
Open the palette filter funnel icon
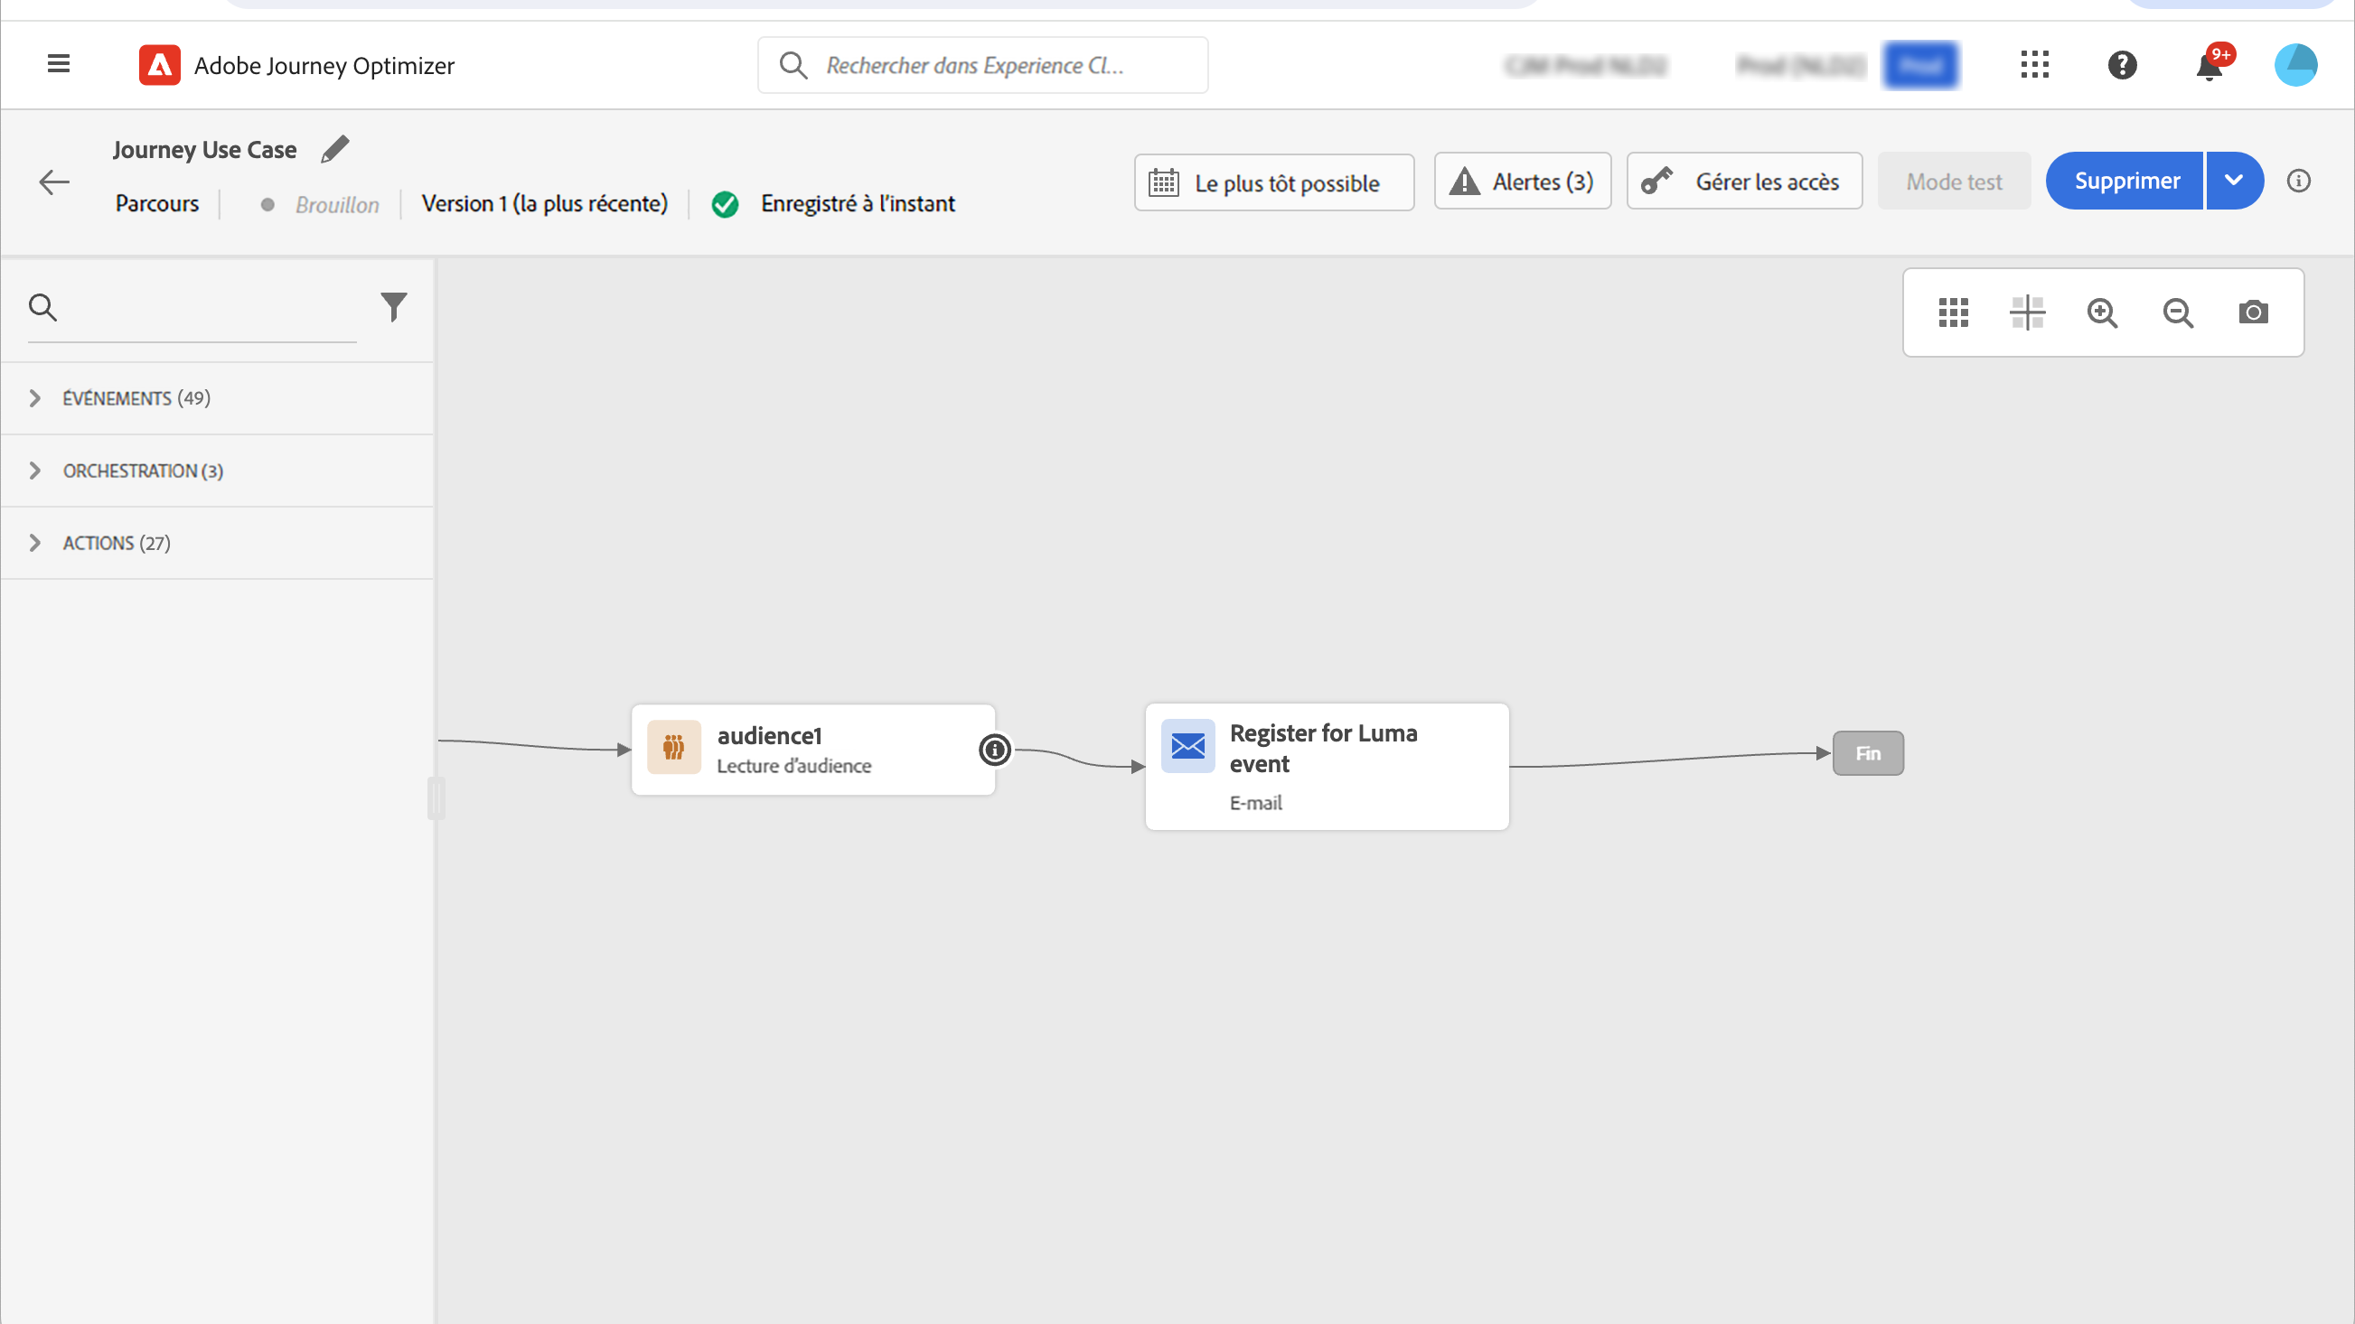click(394, 307)
